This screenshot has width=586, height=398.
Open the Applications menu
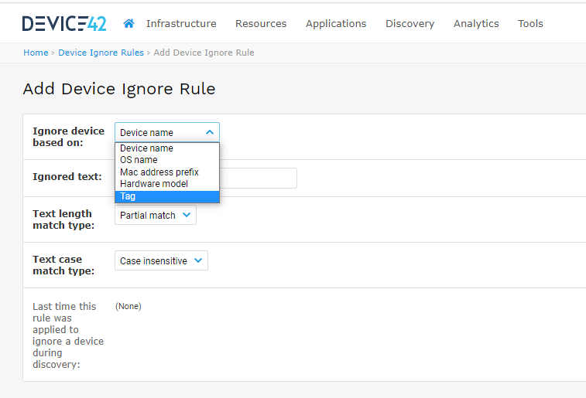(336, 23)
